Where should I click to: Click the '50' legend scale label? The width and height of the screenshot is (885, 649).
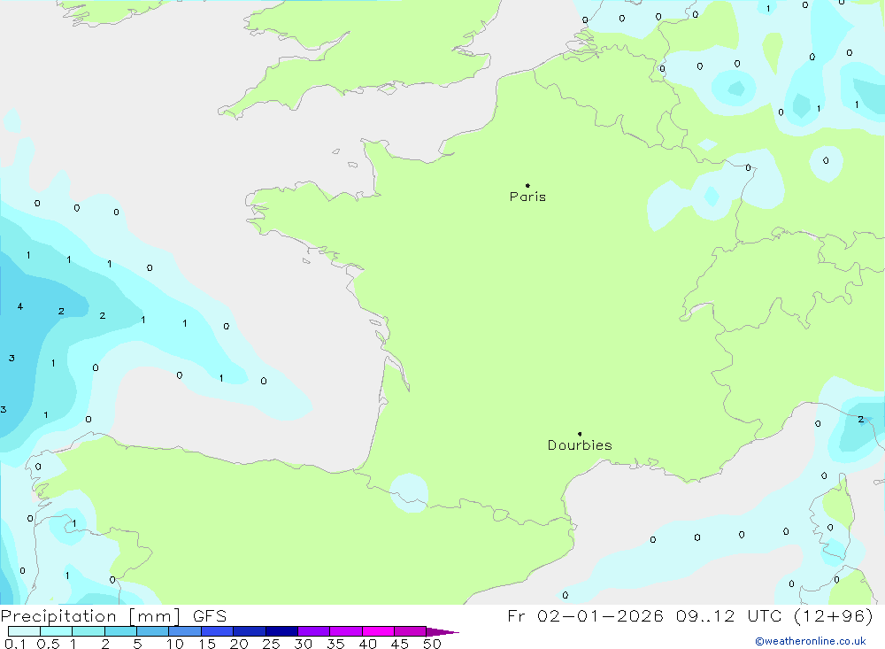(432, 644)
